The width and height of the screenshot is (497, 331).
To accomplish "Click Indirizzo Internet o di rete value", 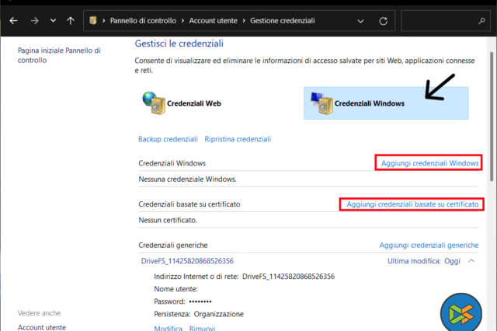I will pyautogui.click(x=288, y=277).
